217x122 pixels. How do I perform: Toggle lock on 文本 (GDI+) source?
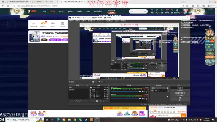[107, 96]
